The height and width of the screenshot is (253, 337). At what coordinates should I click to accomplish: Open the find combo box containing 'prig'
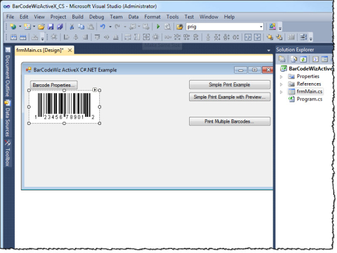[225, 27]
